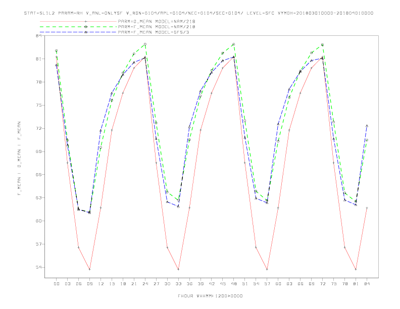The height and width of the screenshot is (309, 400).
Task: Click x-axis forecast hour label 09
Action: coord(89,284)
